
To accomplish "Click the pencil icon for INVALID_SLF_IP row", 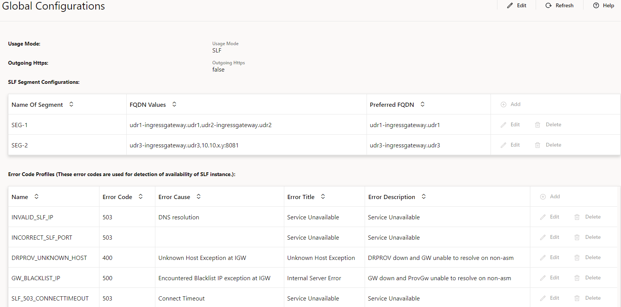I will point(543,217).
